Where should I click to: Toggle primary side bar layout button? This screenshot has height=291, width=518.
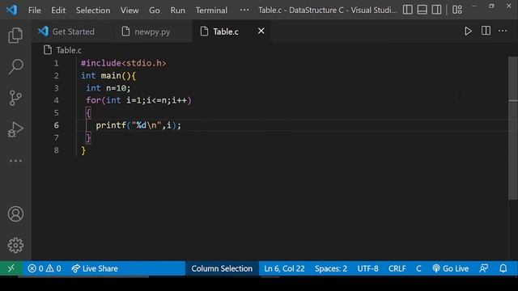(408, 10)
